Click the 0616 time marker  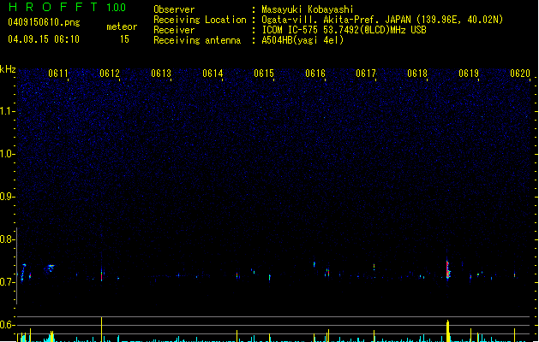(315, 74)
